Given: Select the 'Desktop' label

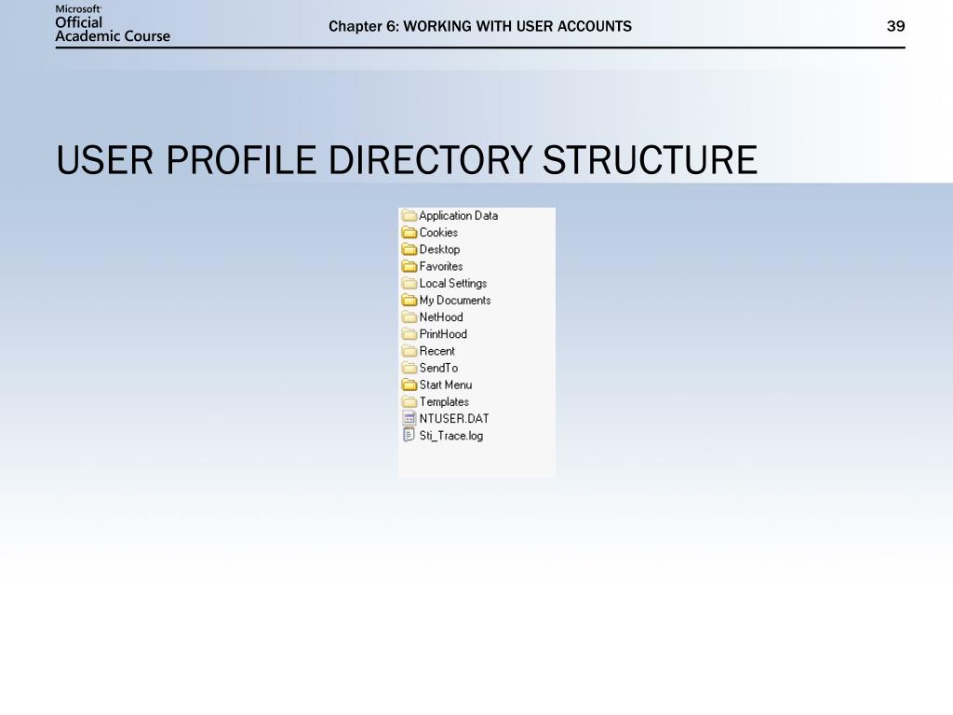Looking at the screenshot, I should coord(439,250).
